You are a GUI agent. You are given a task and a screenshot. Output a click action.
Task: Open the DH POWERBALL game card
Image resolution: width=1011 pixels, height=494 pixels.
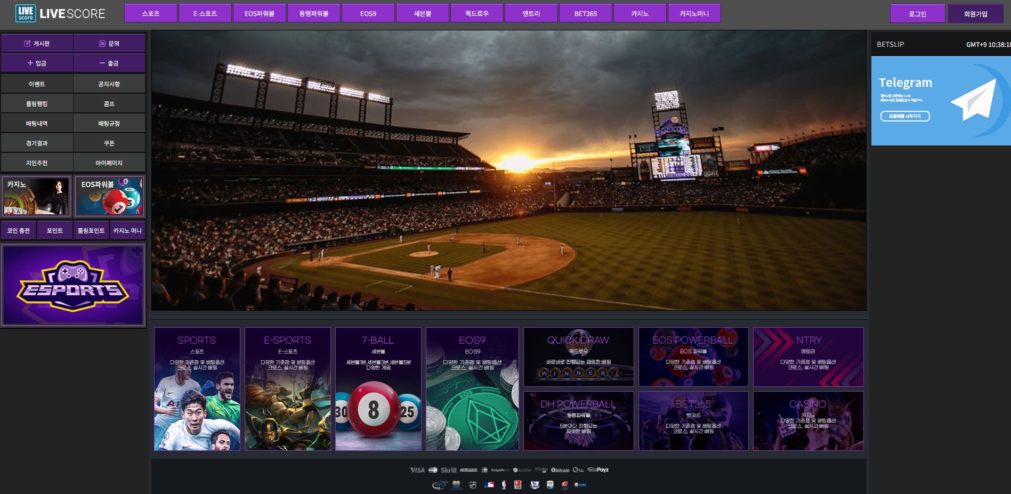coord(579,421)
